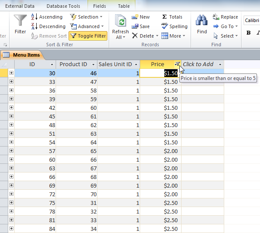Click Sales Unit ID cell of record 42
260x233 pixels.
(119, 108)
